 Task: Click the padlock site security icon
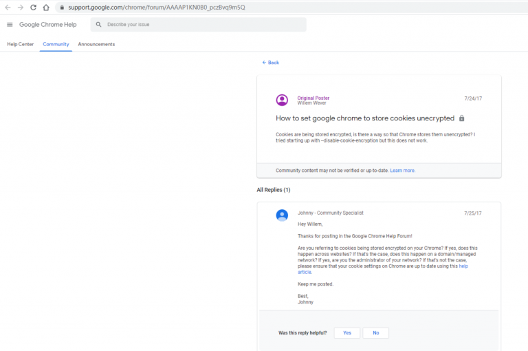(x=62, y=7)
